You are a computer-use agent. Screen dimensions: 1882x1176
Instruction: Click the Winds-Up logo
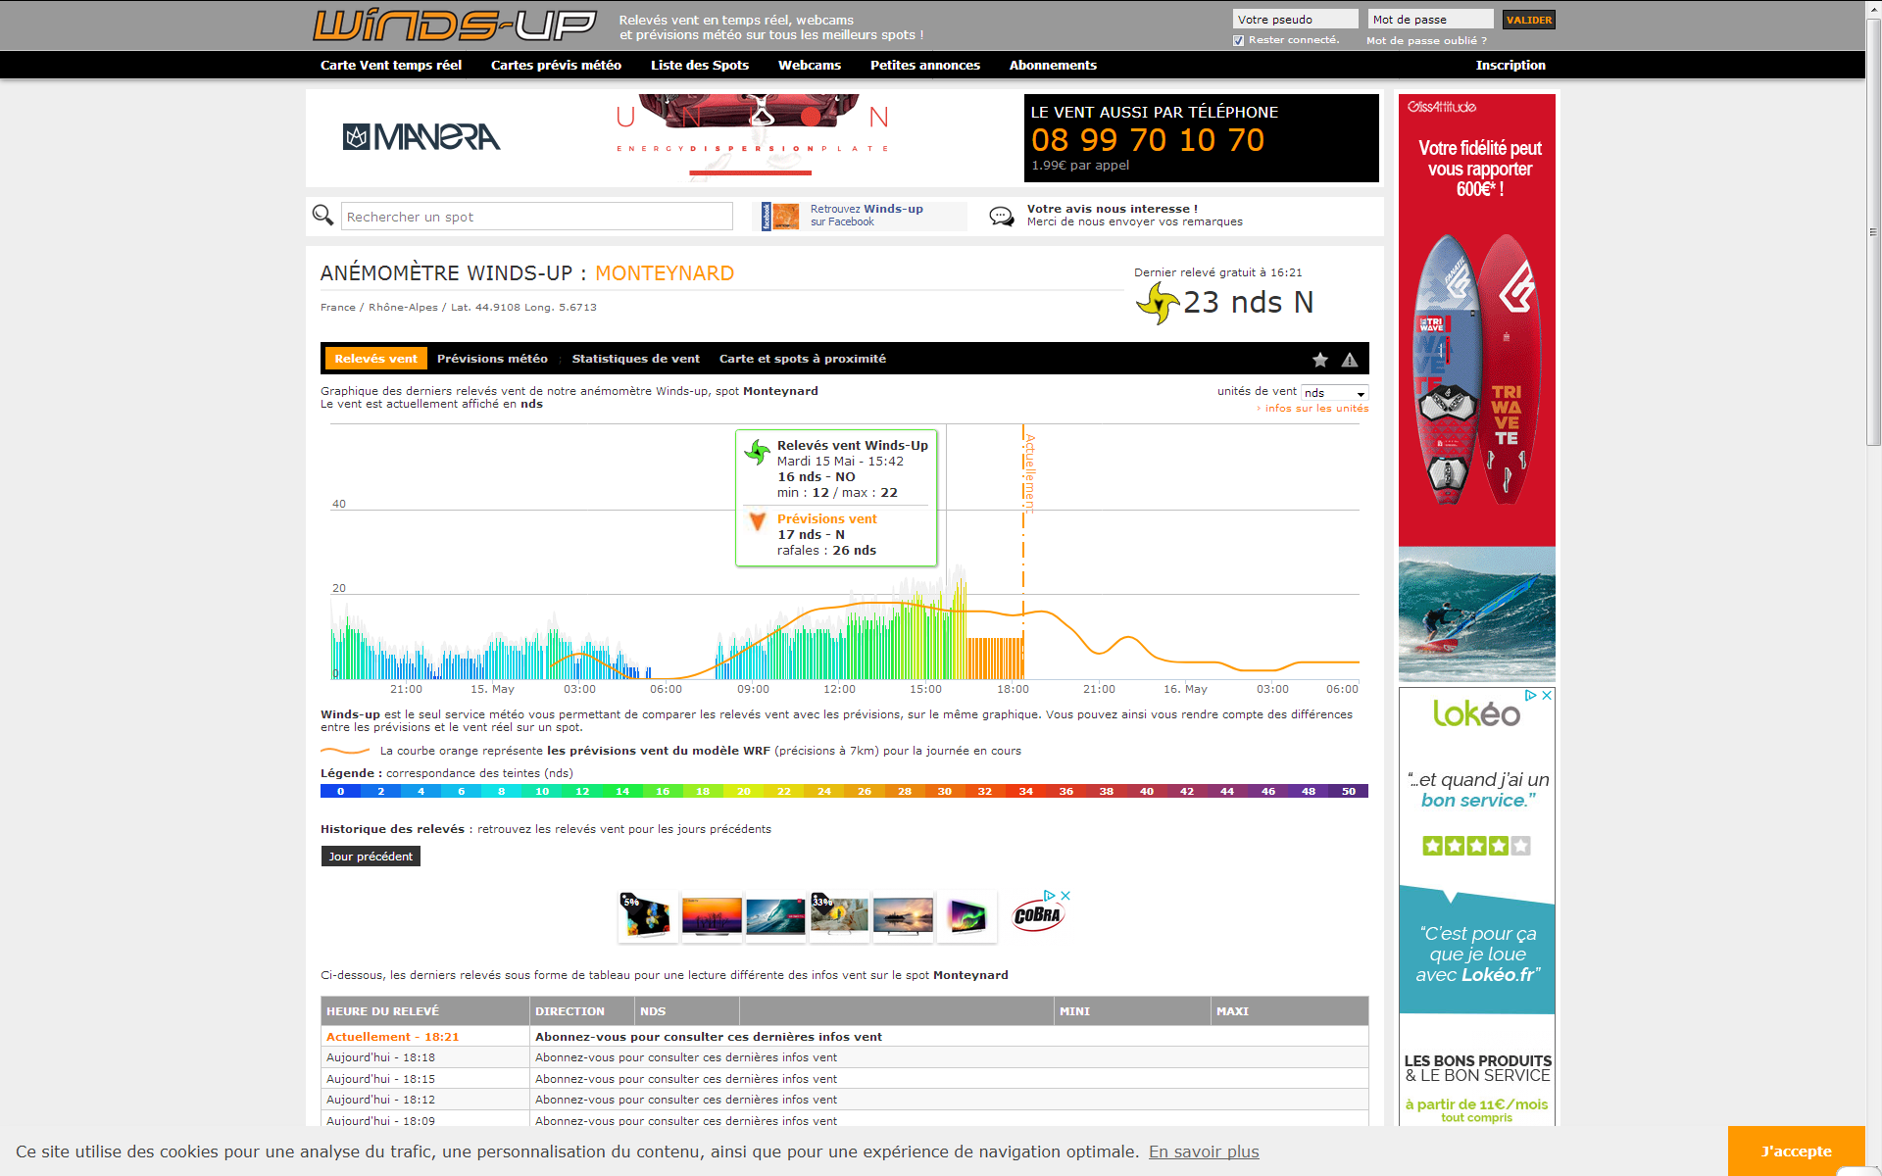tap(455, 25)
